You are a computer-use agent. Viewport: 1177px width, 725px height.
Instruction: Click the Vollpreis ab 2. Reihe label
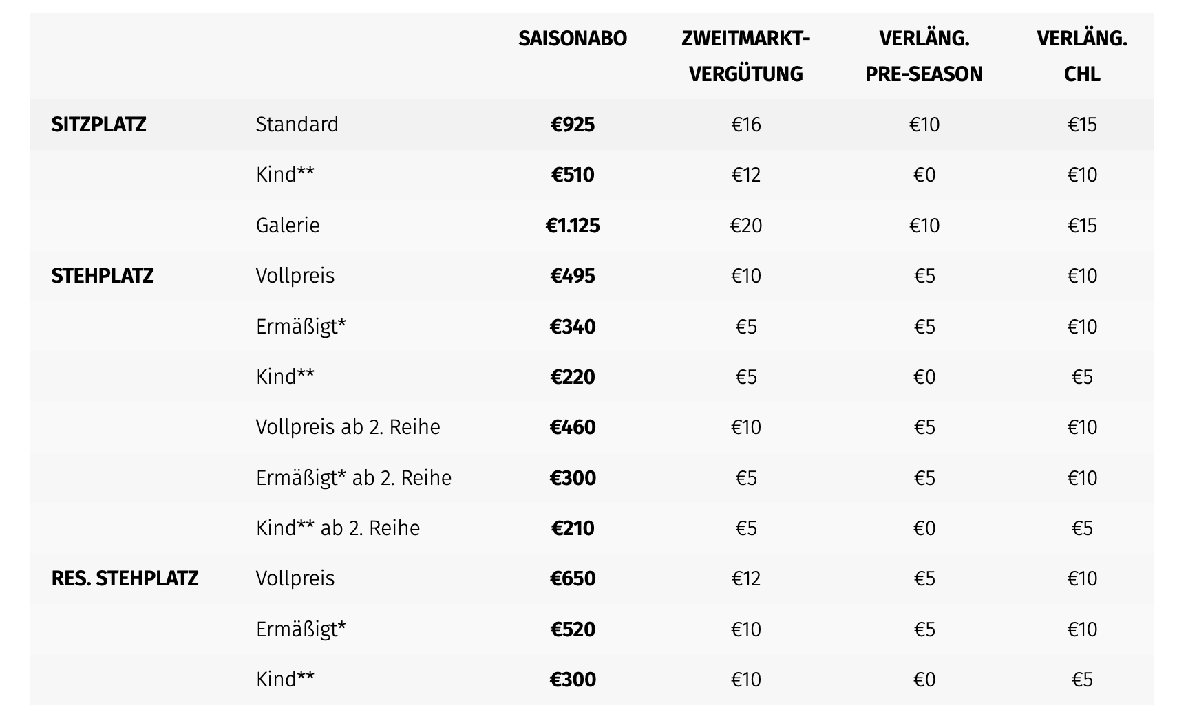[348, 427]
